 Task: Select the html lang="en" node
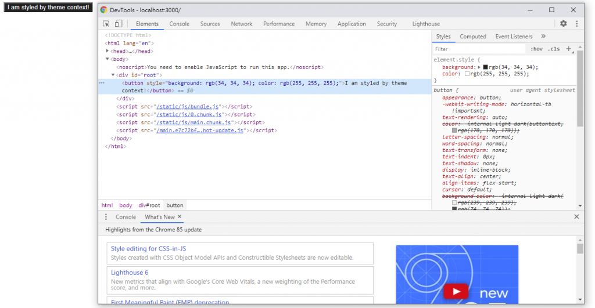tap(130, 43)
